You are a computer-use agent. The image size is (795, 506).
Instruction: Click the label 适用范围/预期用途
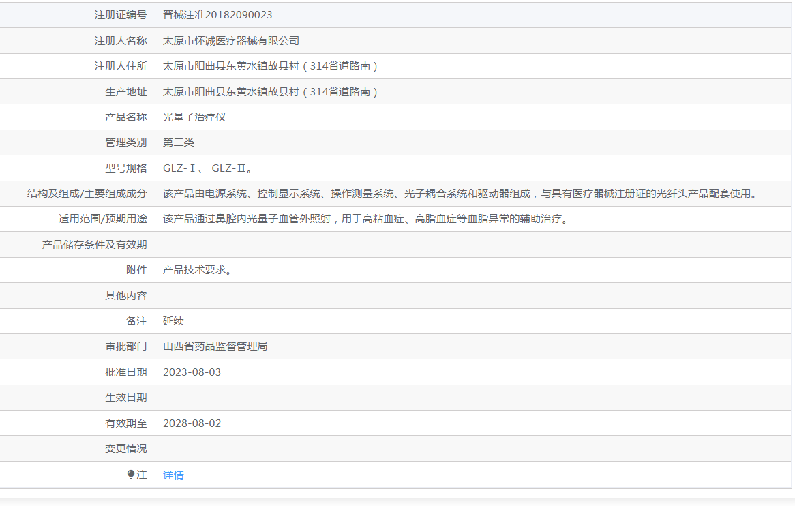103,219
